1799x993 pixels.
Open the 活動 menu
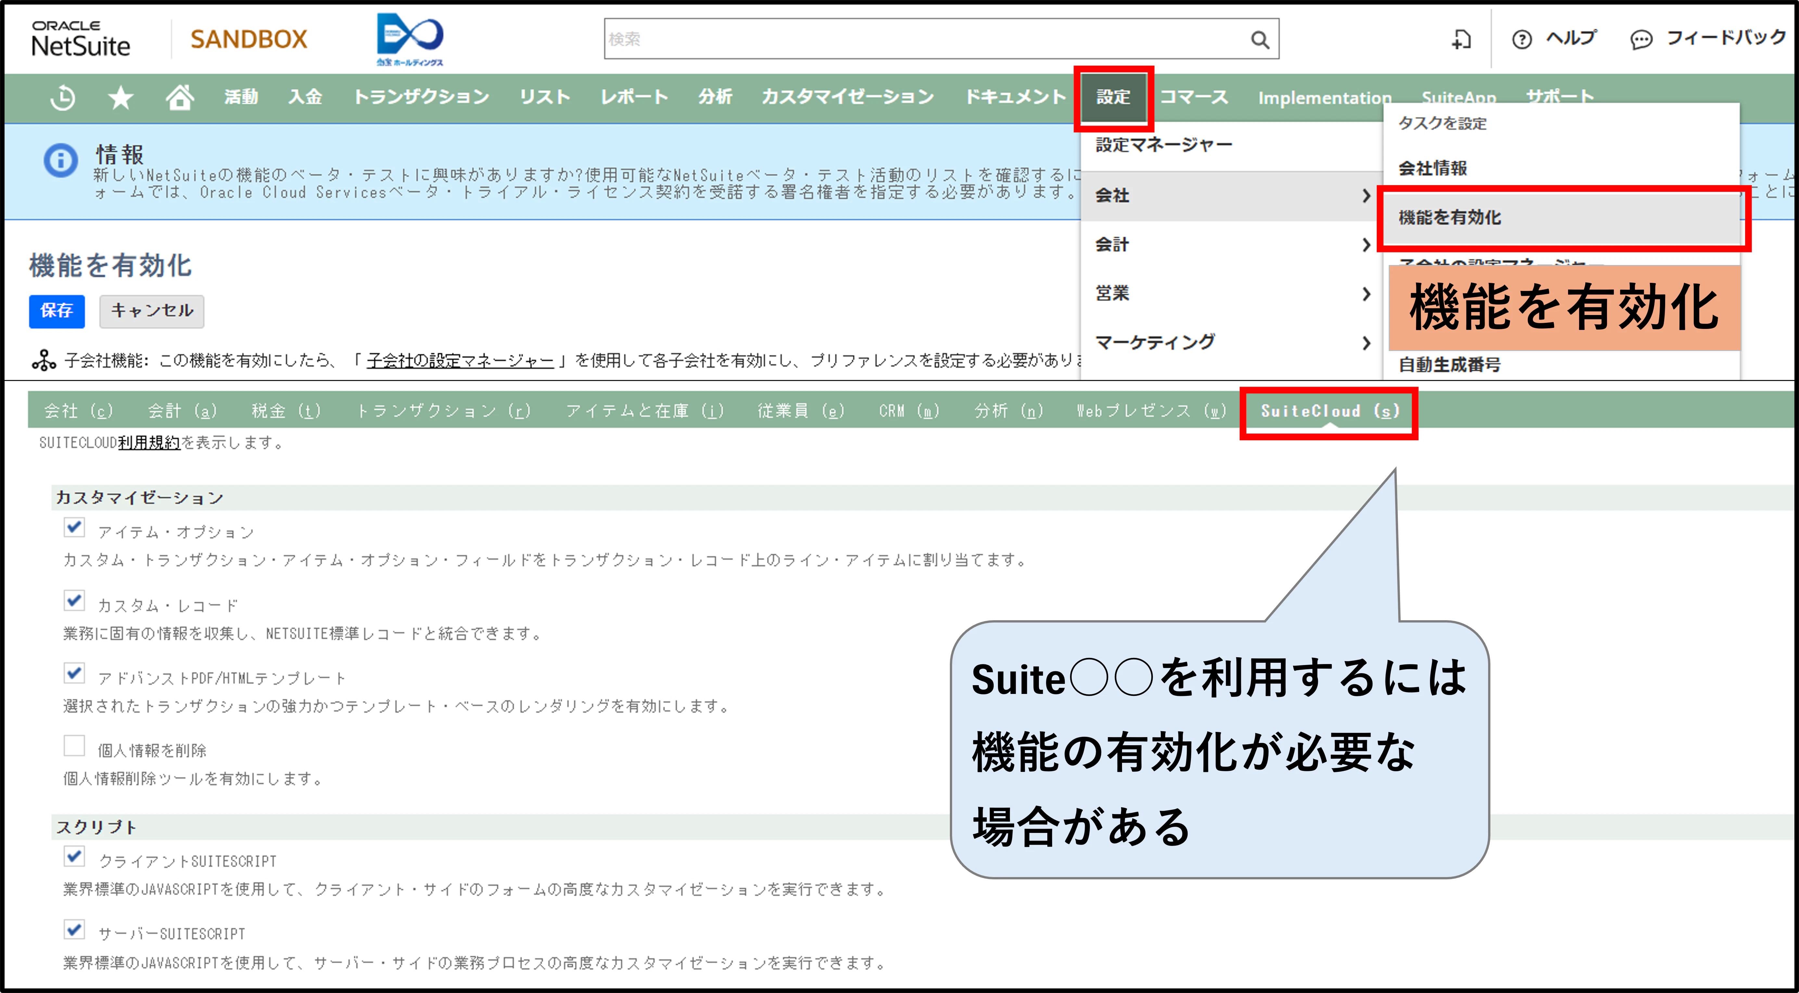[x=241, y=97]
